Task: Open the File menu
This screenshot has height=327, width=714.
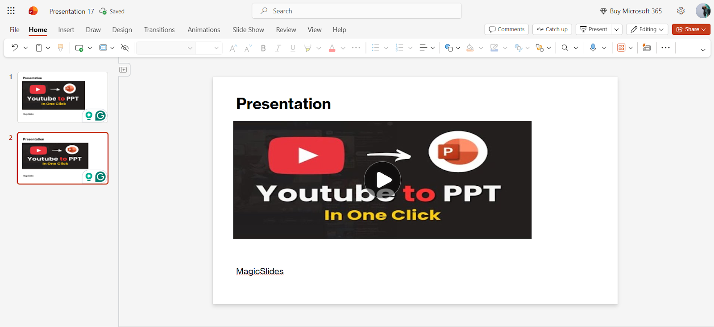Action: point(15,30)
